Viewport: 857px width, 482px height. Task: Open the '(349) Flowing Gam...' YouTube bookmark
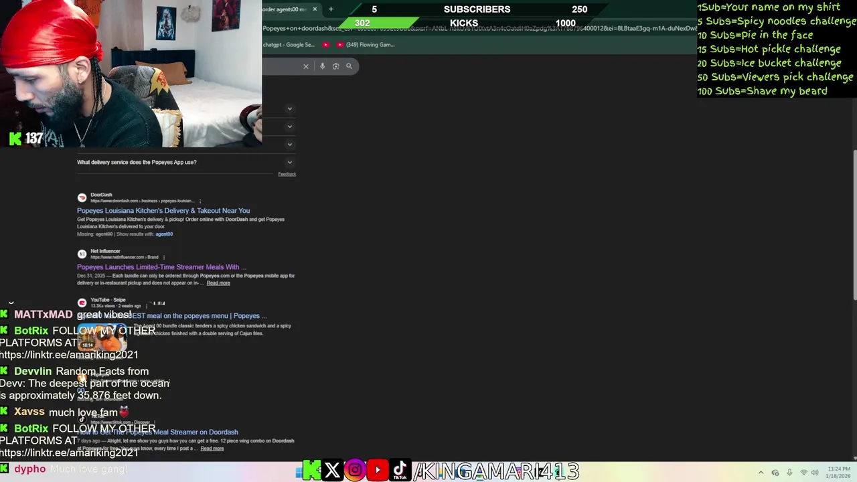[x=366, y=45]
